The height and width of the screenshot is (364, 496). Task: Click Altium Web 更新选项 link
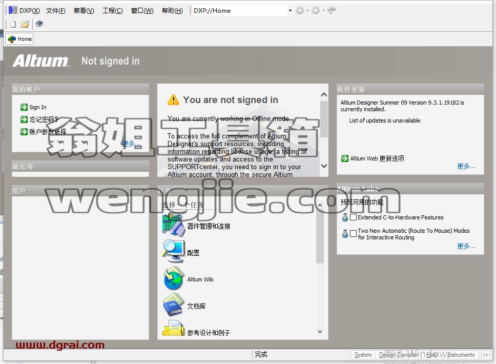(377, 158)
